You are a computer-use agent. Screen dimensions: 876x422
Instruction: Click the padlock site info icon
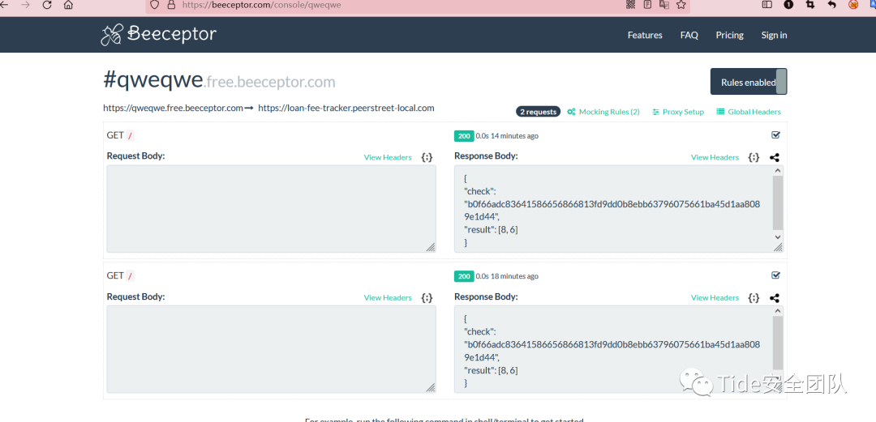coord(171,5)
